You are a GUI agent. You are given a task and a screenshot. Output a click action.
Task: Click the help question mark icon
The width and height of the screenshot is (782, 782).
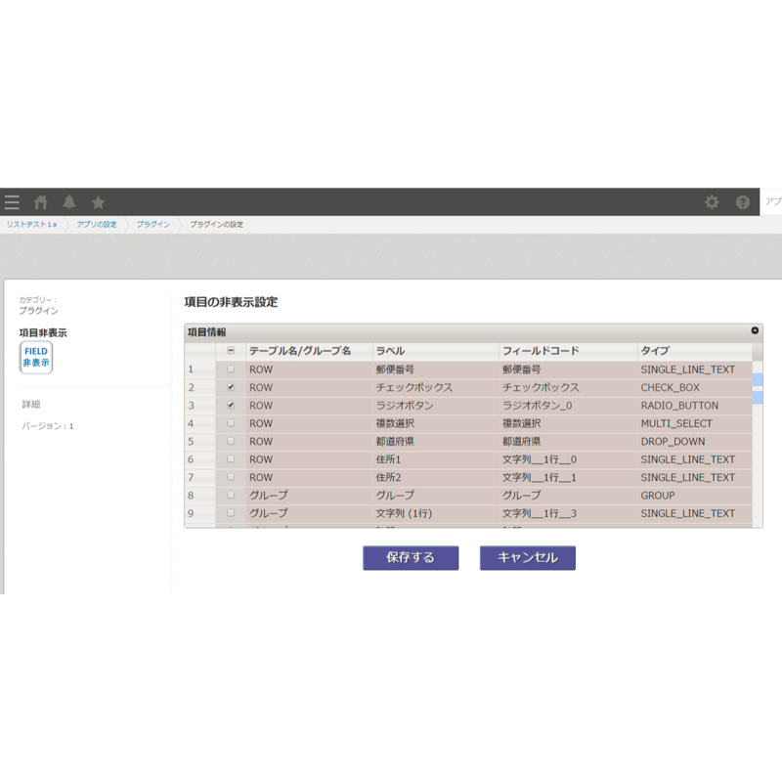click(743, 201)
